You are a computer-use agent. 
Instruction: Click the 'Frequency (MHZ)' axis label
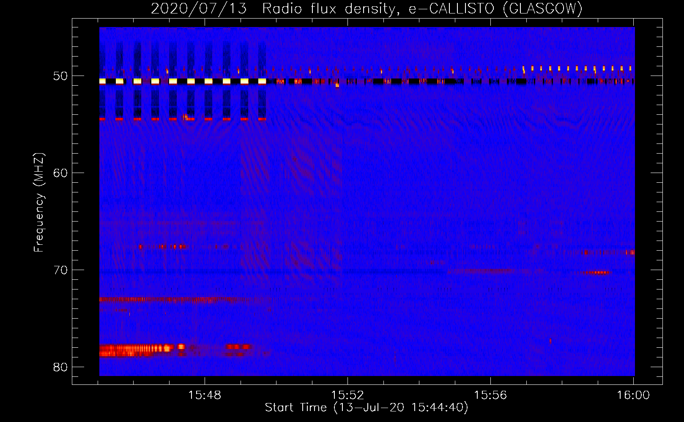(x=38, y=203)
